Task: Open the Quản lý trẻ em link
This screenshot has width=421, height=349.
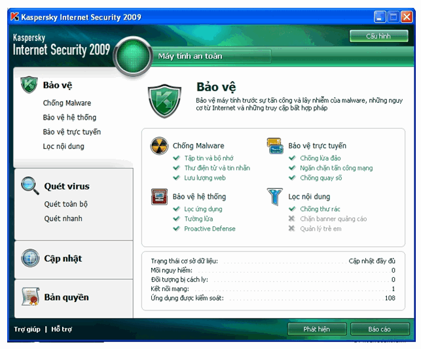Action: (321, 229)
